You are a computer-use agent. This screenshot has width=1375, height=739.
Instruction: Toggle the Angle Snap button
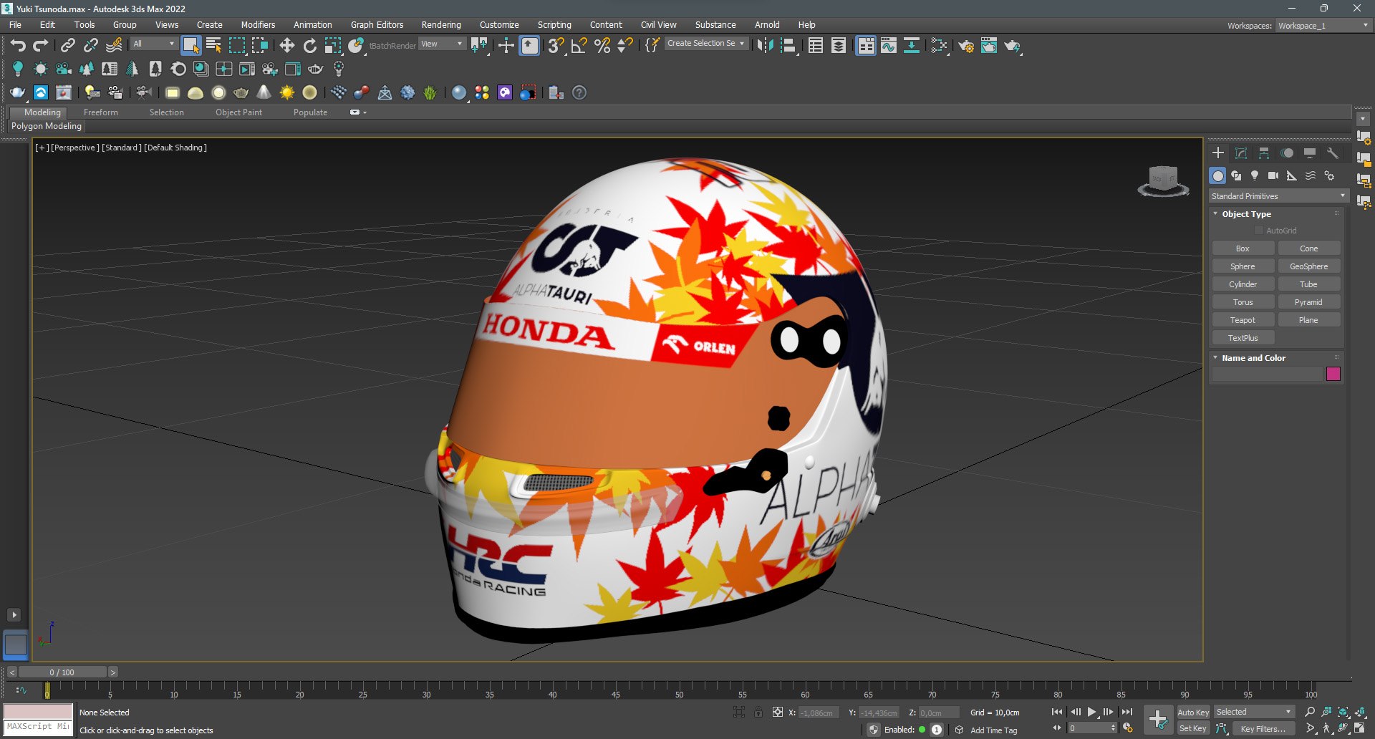(x=579, y=46)
